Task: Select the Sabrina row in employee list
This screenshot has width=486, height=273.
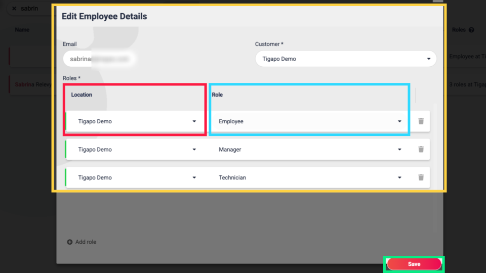Action: click(x=30, y=84)
